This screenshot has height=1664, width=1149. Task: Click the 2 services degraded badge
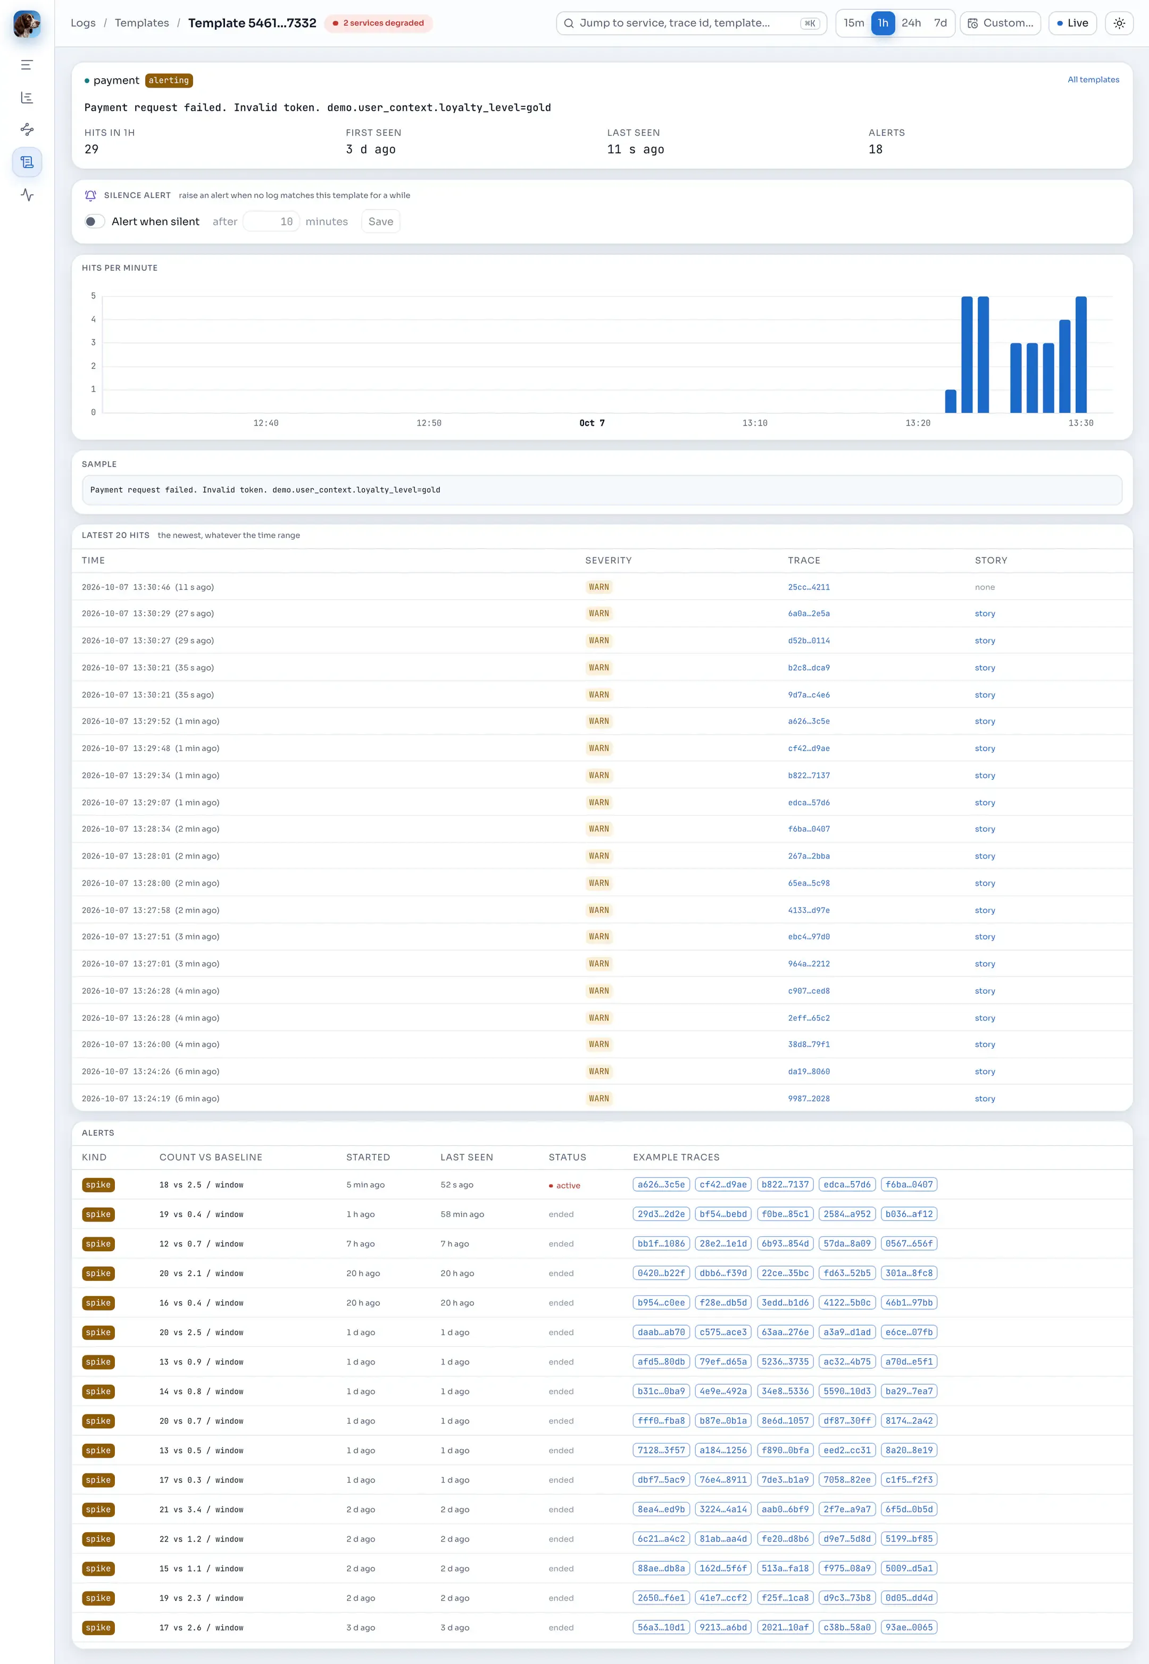coord(378,23)
